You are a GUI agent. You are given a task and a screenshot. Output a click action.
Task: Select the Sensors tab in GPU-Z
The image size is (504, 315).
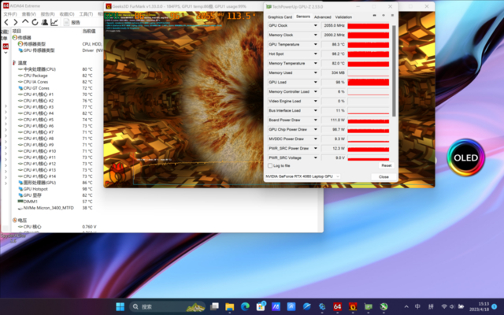click(x=303, y=17)
